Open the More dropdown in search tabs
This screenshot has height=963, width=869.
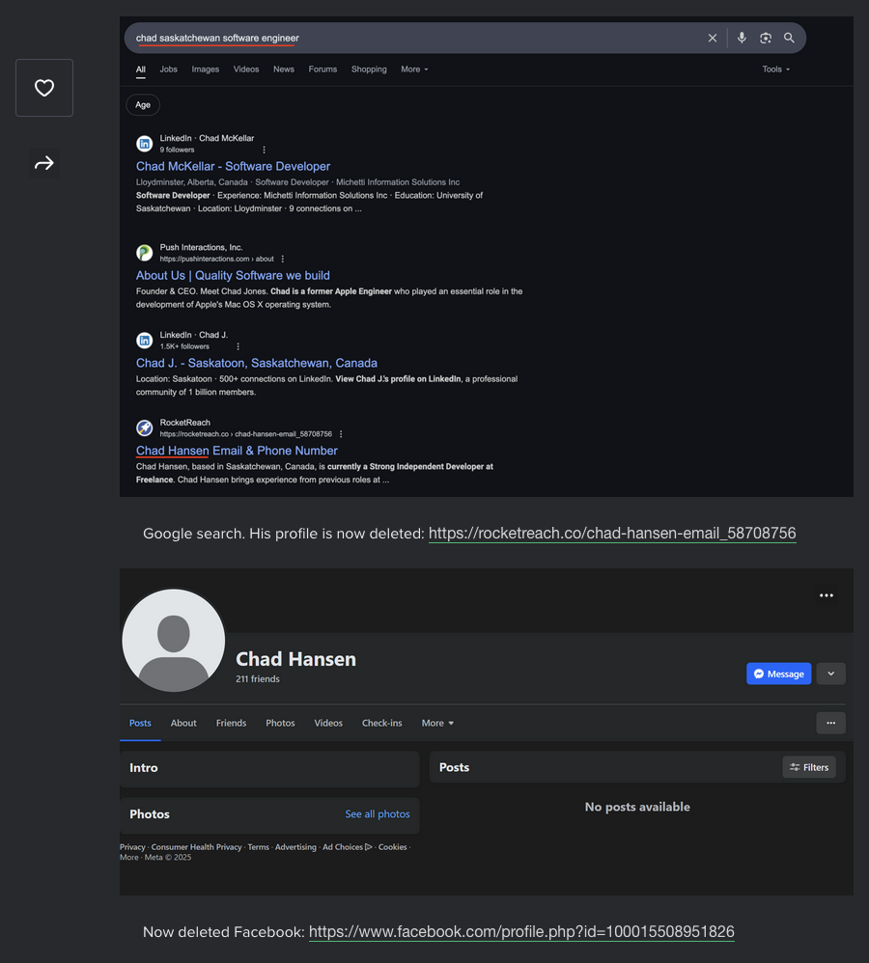415,69
